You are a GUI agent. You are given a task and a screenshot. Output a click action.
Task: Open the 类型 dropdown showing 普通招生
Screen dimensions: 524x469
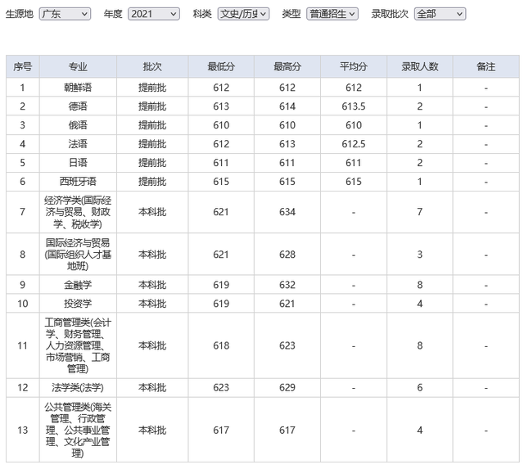pyautogui.click(x=332, y=14)
